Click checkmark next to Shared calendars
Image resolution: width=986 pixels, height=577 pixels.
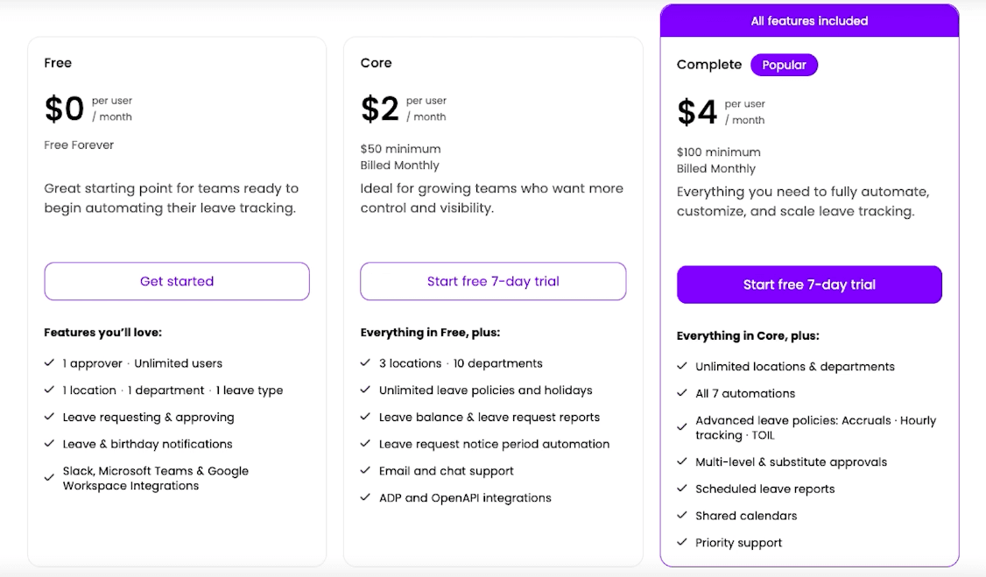pos(681,516)
